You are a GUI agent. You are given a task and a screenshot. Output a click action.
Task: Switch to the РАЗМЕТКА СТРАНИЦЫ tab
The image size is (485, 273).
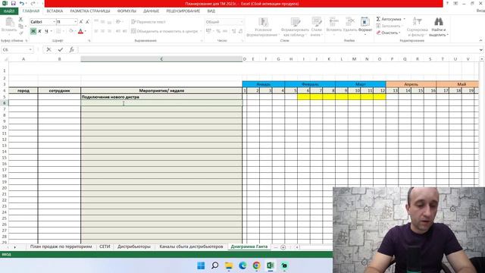pyautogui.click(x=90, y=11)
